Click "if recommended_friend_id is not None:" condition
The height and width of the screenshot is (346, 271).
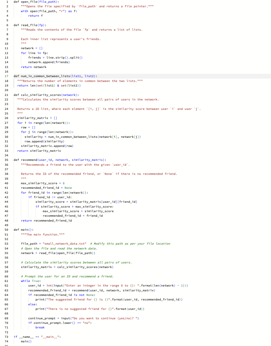pos(62,295)
